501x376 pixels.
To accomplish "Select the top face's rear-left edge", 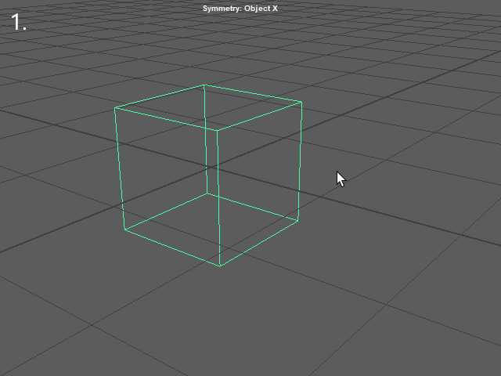I will click(x=160, y=96).
